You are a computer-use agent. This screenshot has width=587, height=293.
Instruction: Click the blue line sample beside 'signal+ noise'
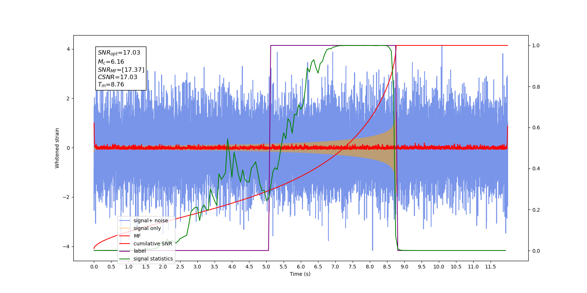click(125, 220)
